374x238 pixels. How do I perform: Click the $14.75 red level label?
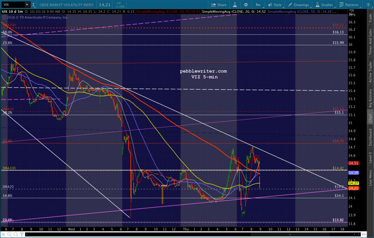[x=338, y=141]
